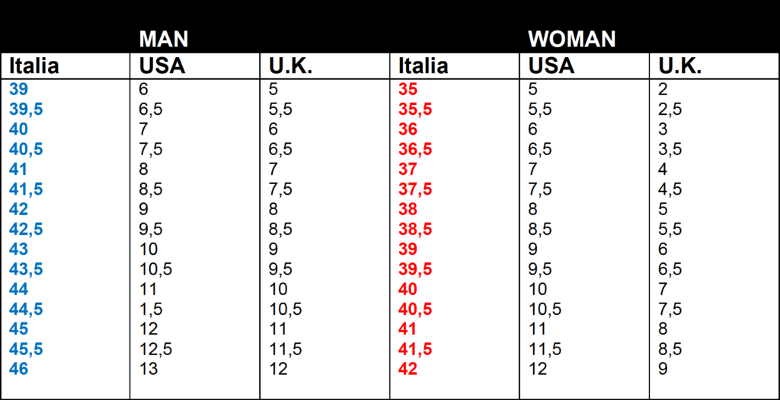Click women's USA size 12
Screen dimensions: 780x400
538,368
